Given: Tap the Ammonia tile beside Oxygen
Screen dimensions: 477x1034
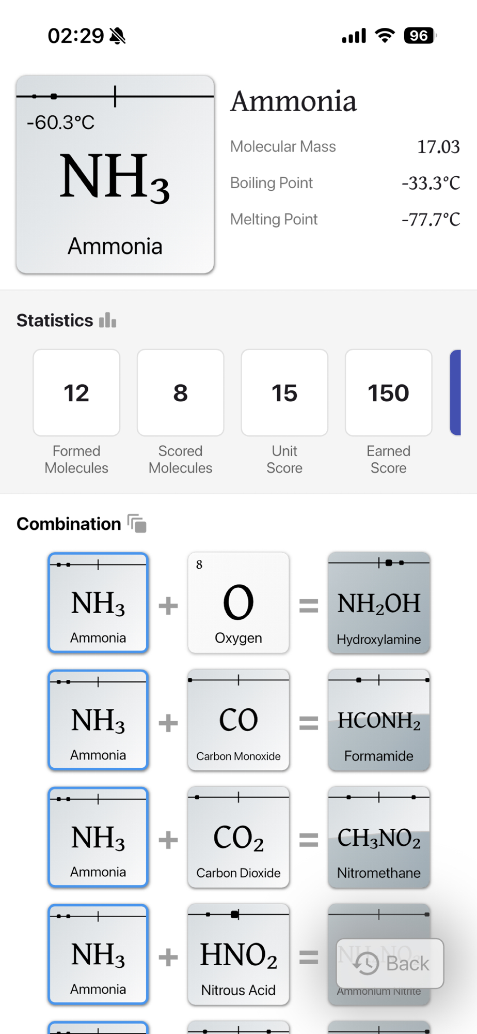Looking at the screenshot, I should [x=98, y=603].
